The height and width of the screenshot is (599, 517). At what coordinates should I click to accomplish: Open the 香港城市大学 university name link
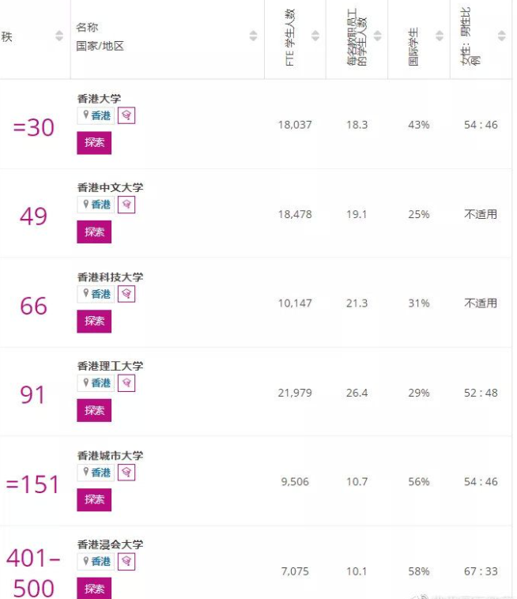pos(110,456)
